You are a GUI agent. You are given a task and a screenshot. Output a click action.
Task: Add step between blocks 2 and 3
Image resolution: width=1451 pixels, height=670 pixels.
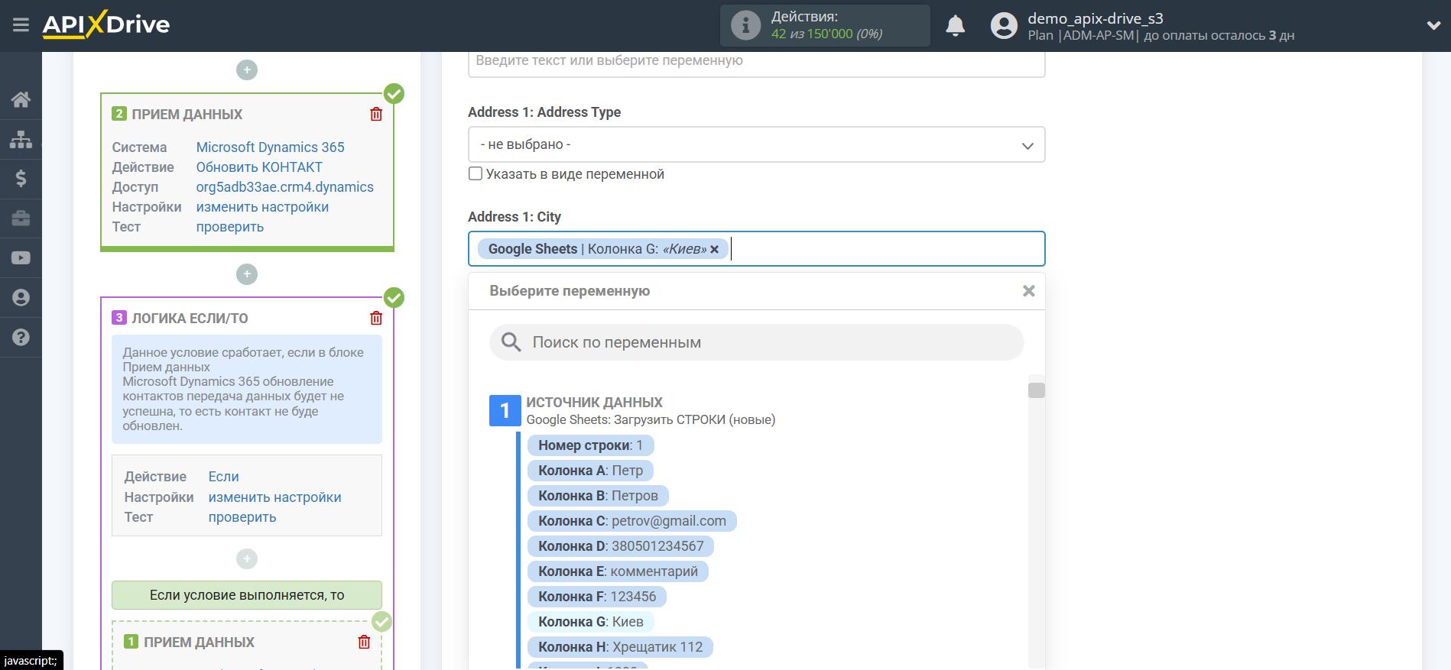click(x=247, y=274)
